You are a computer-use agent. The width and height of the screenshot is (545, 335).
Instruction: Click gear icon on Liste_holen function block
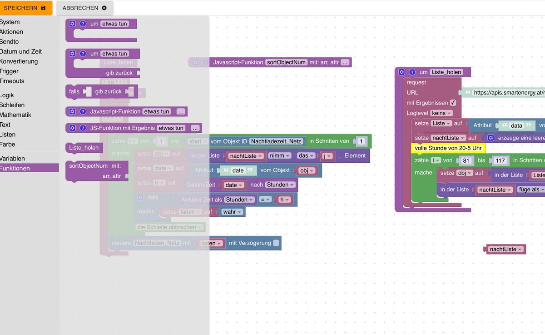coord(401,72)
